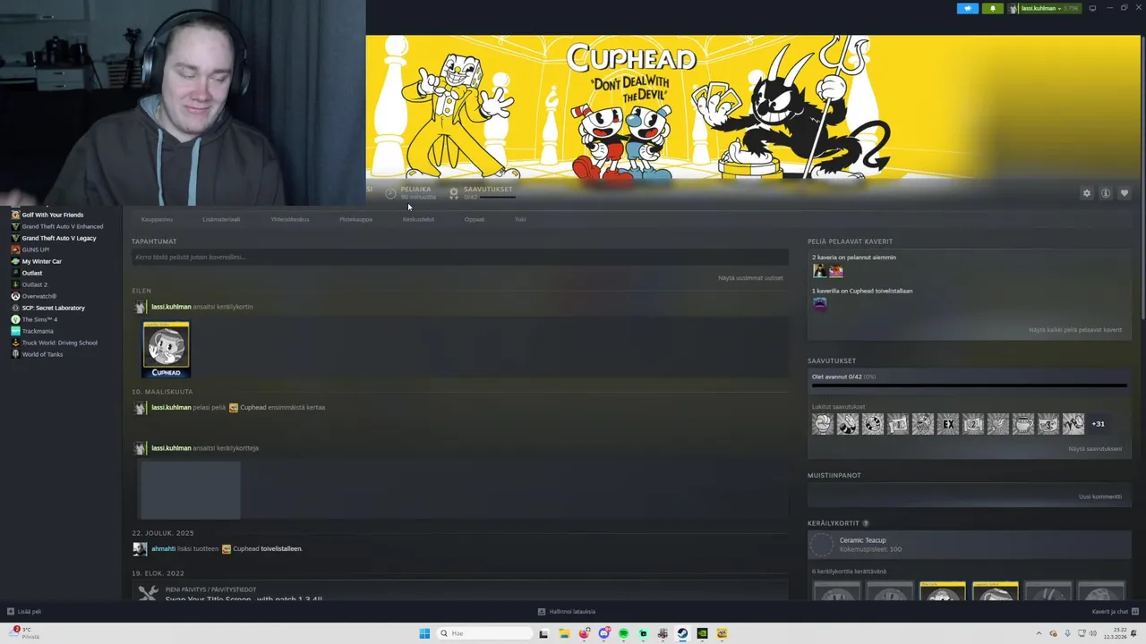Open the Lisämateriaali tab

coord(221,219)
